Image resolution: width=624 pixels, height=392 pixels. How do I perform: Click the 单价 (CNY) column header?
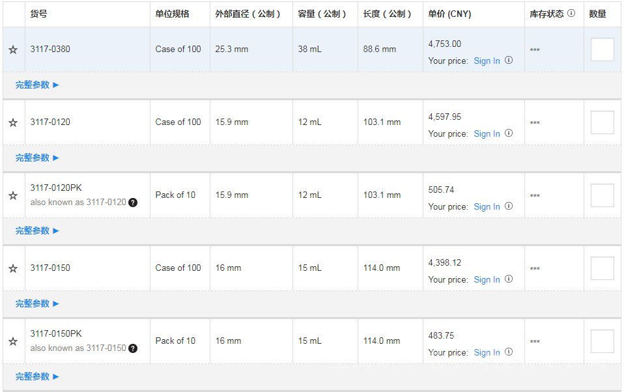coord(449,14)
